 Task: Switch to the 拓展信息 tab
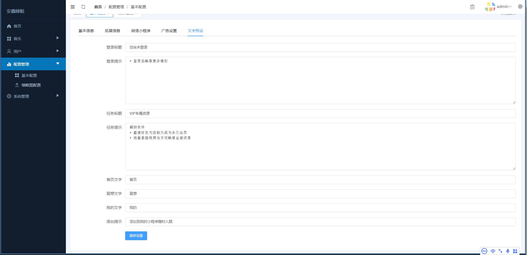point(113,31)
